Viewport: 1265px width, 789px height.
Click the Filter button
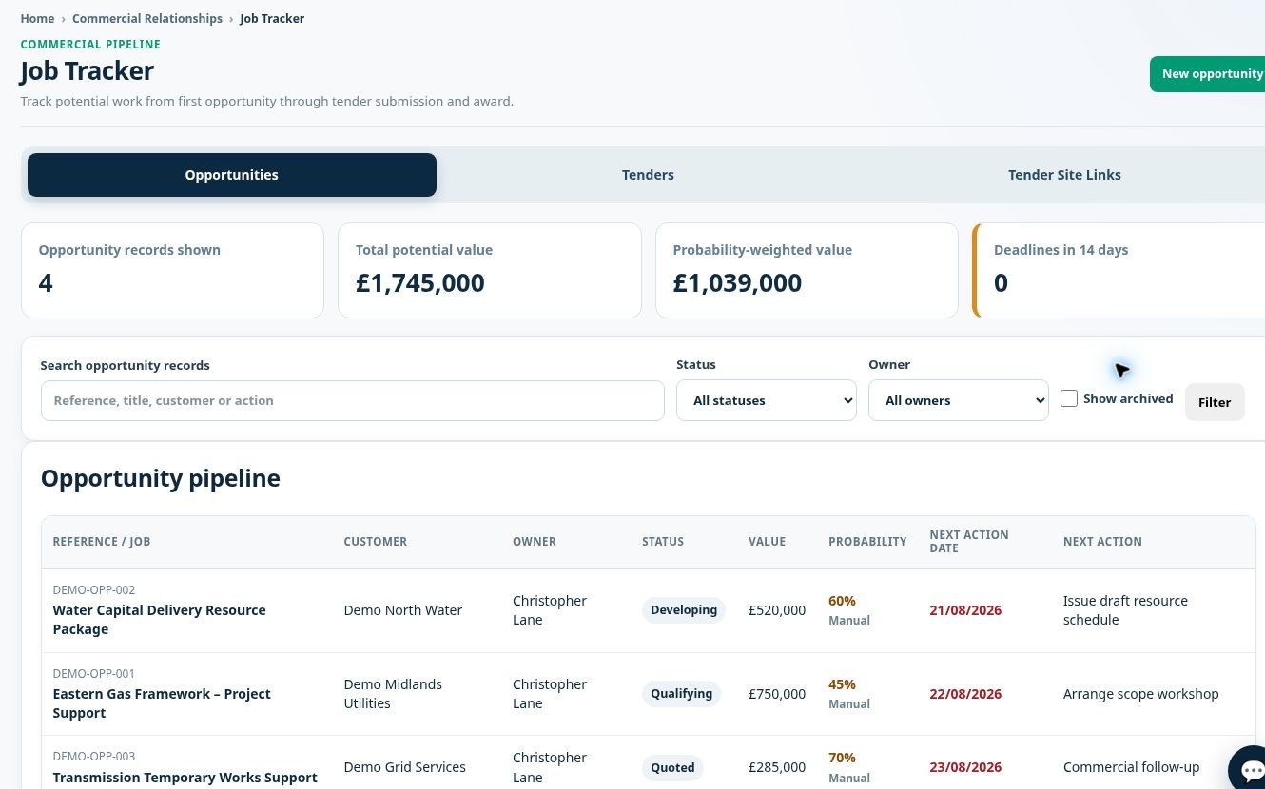point(1215,402)
